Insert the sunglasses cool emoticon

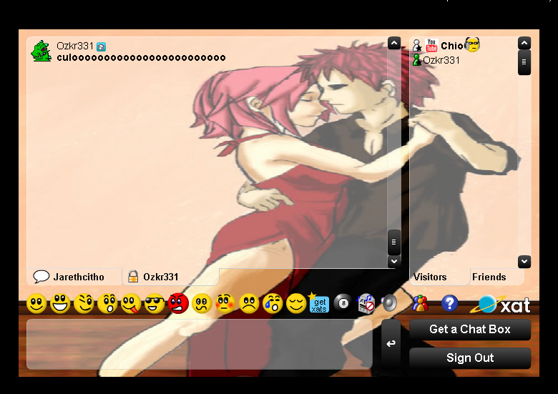(155, 304)
